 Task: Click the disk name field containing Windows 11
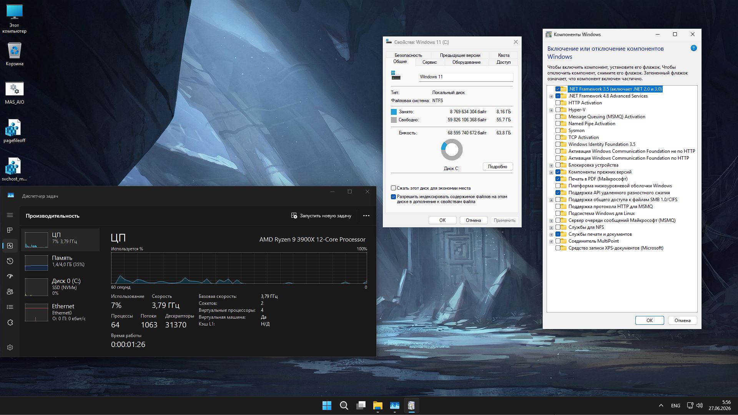(466, 77)
